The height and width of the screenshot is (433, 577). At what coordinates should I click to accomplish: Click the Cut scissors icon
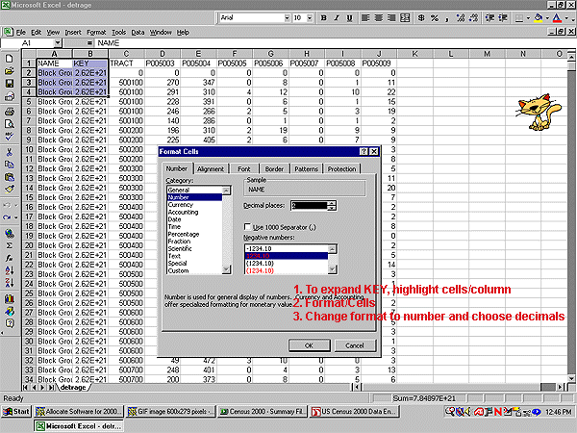pos(9,151)
